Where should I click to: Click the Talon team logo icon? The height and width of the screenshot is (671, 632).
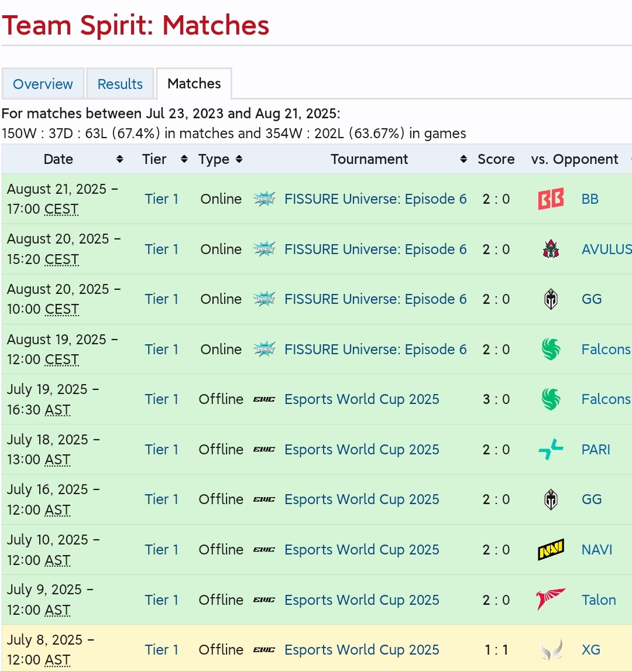[551, 600]
